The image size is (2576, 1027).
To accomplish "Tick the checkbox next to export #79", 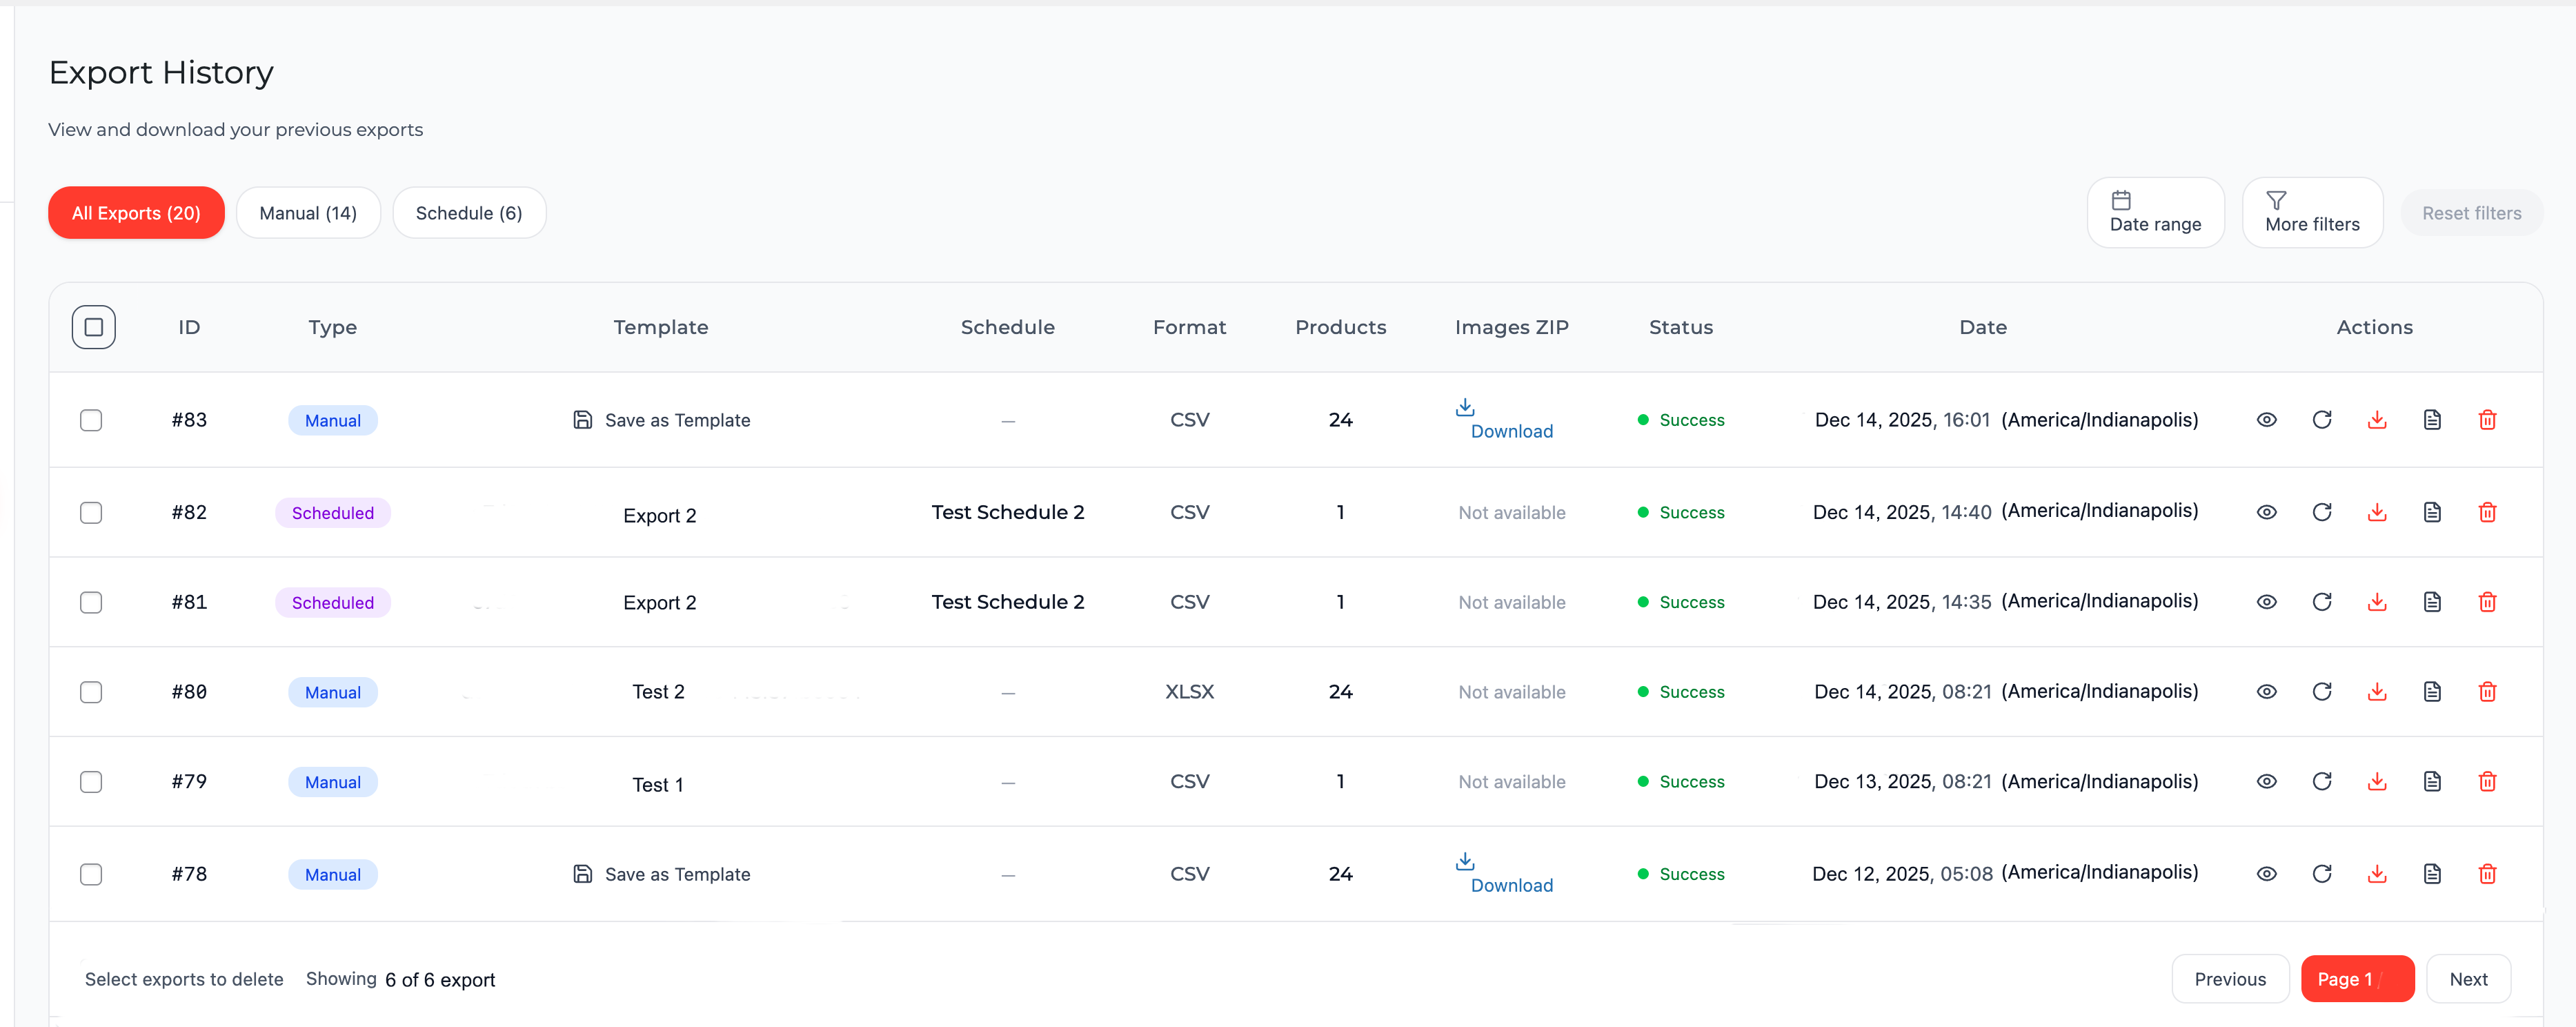I will (91, 782).
